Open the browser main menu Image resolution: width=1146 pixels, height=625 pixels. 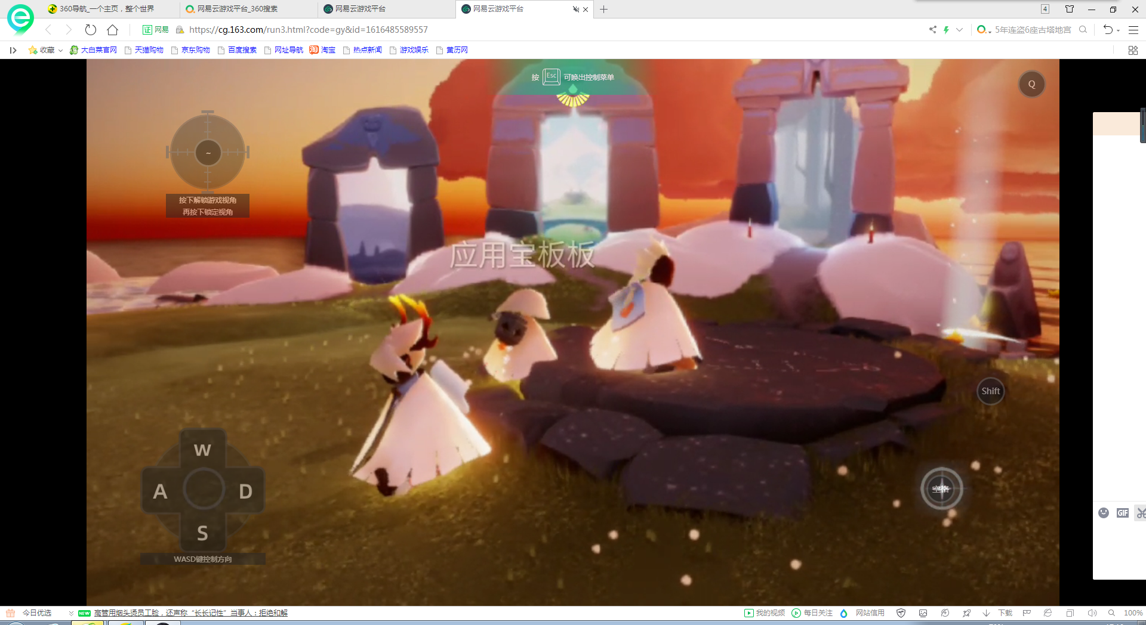[x=1133, y=30]
